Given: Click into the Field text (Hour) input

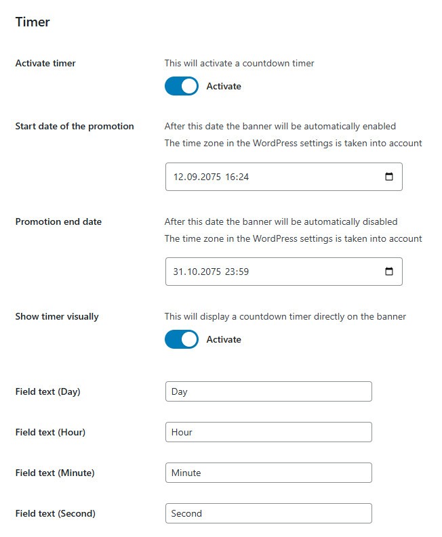Looking at the screenshot, I should (x=268, y=432).
